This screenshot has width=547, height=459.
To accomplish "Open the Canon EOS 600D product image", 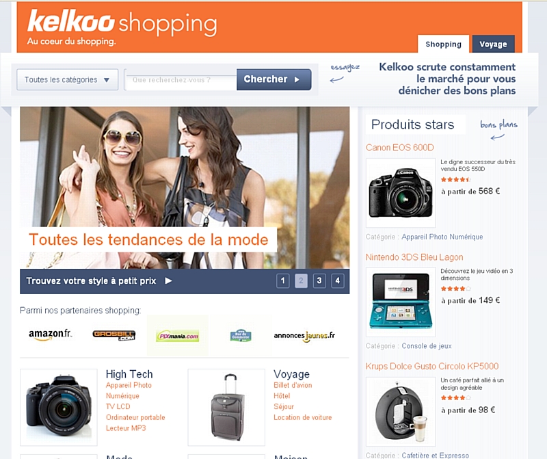I will pos(401,193).
